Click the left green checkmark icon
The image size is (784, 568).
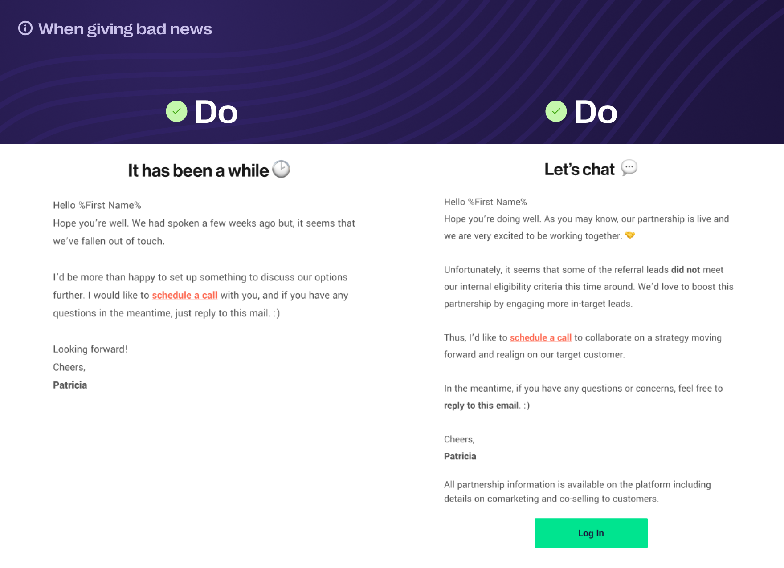(176, 111)
